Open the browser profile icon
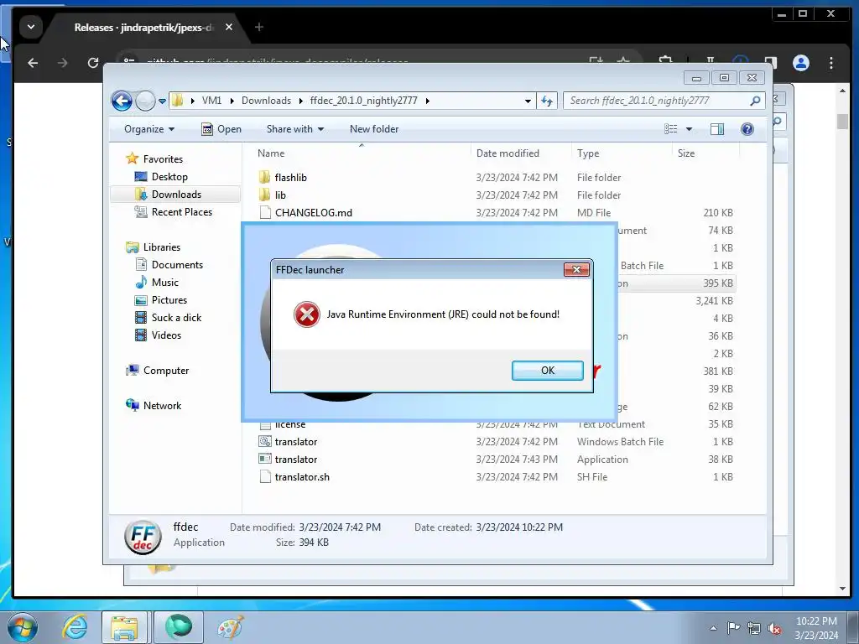 tap(801, 63)
